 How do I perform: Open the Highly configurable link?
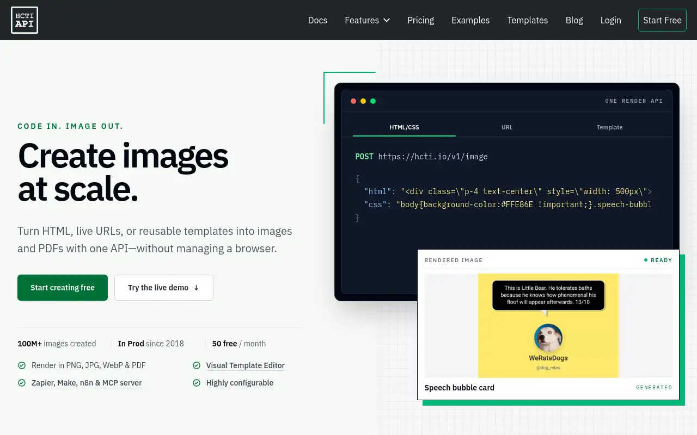(240, 383)
